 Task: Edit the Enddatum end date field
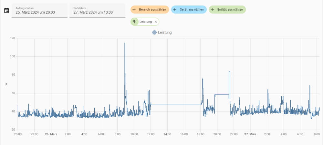click(98, 11)
